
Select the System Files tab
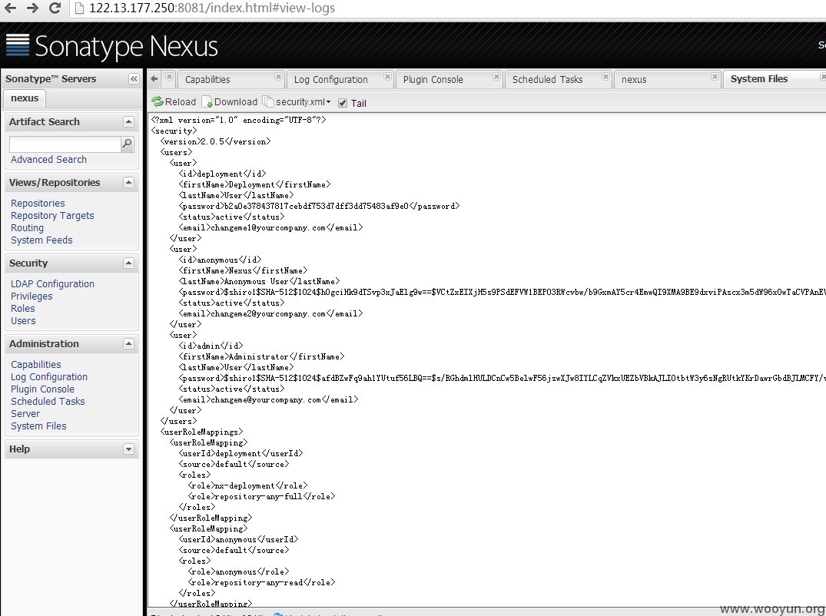[759, 79]
